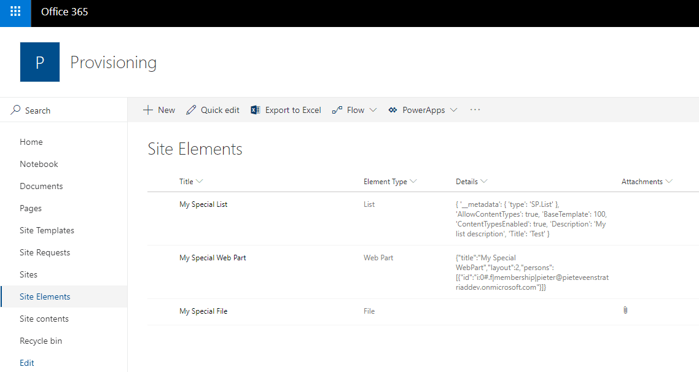The image size is (699, 372).
Task: Click the PowerApps icon in the toolbar
Action: pyautogui.click(x=392, y=109)
